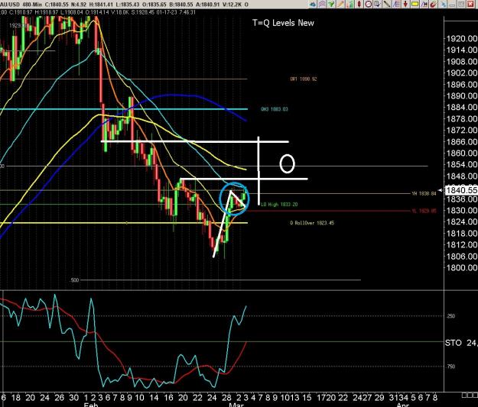Click the current price tag 1840.55
Screen dimensions: 478x407
click(461, 190)
